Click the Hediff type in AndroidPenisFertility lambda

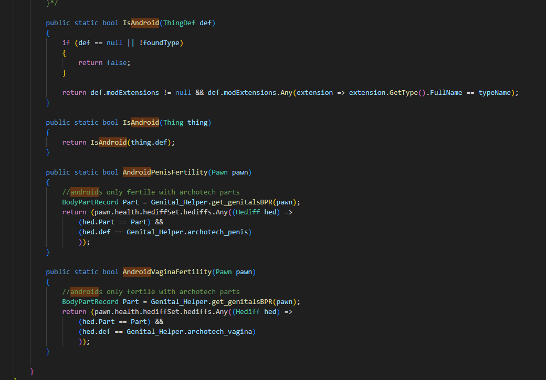[248, 212]
